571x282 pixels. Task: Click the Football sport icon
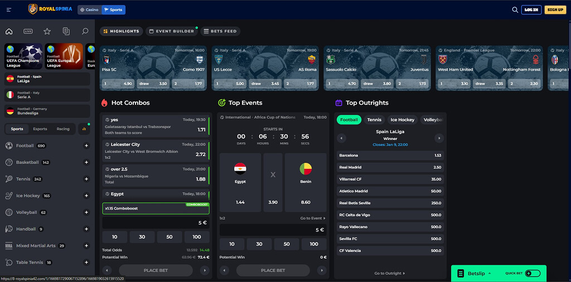point(9,145)
